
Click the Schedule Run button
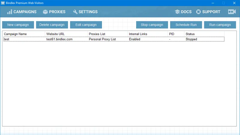(x=186, y=25)
